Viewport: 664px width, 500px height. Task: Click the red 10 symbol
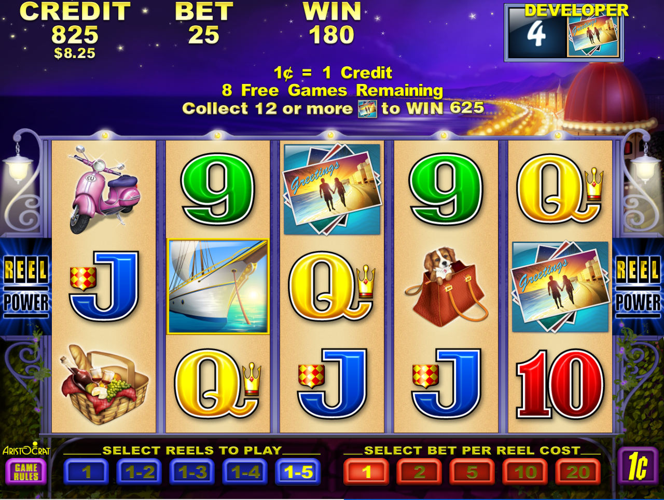coord(560,384)
